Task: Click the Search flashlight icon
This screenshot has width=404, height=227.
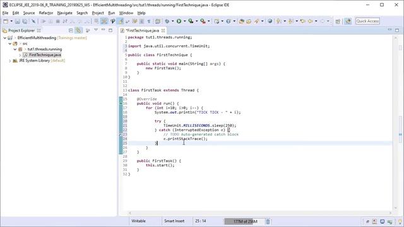Action: [256, 21]
